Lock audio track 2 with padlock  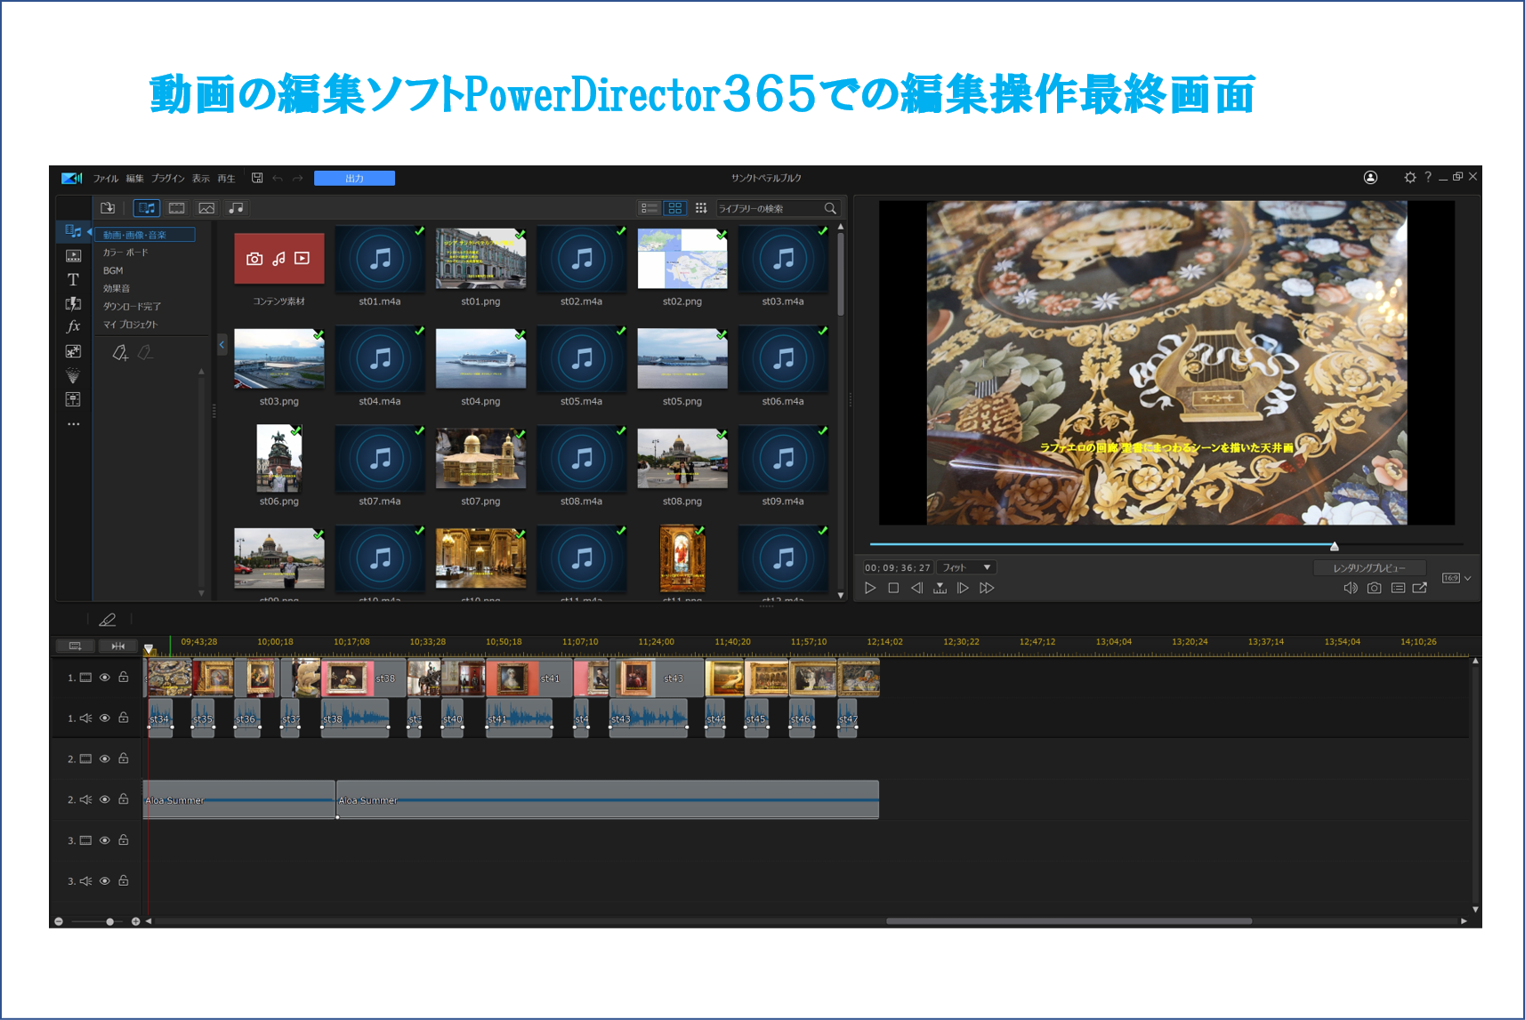point(124,799)
